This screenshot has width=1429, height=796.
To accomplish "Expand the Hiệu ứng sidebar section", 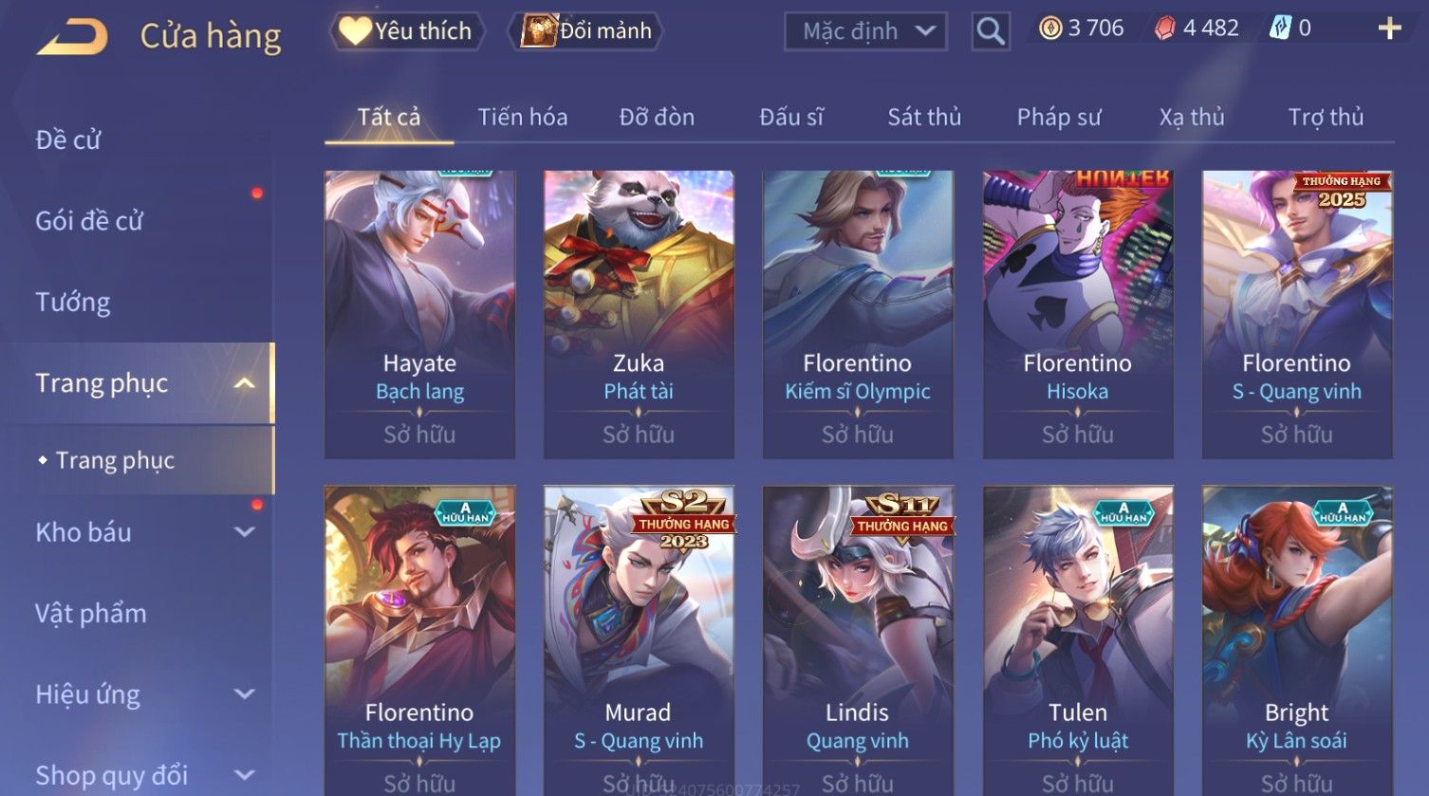I will (x=244, y=694).
